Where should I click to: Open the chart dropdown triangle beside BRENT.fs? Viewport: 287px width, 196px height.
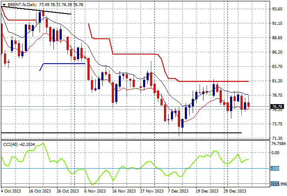pos(4,5)
